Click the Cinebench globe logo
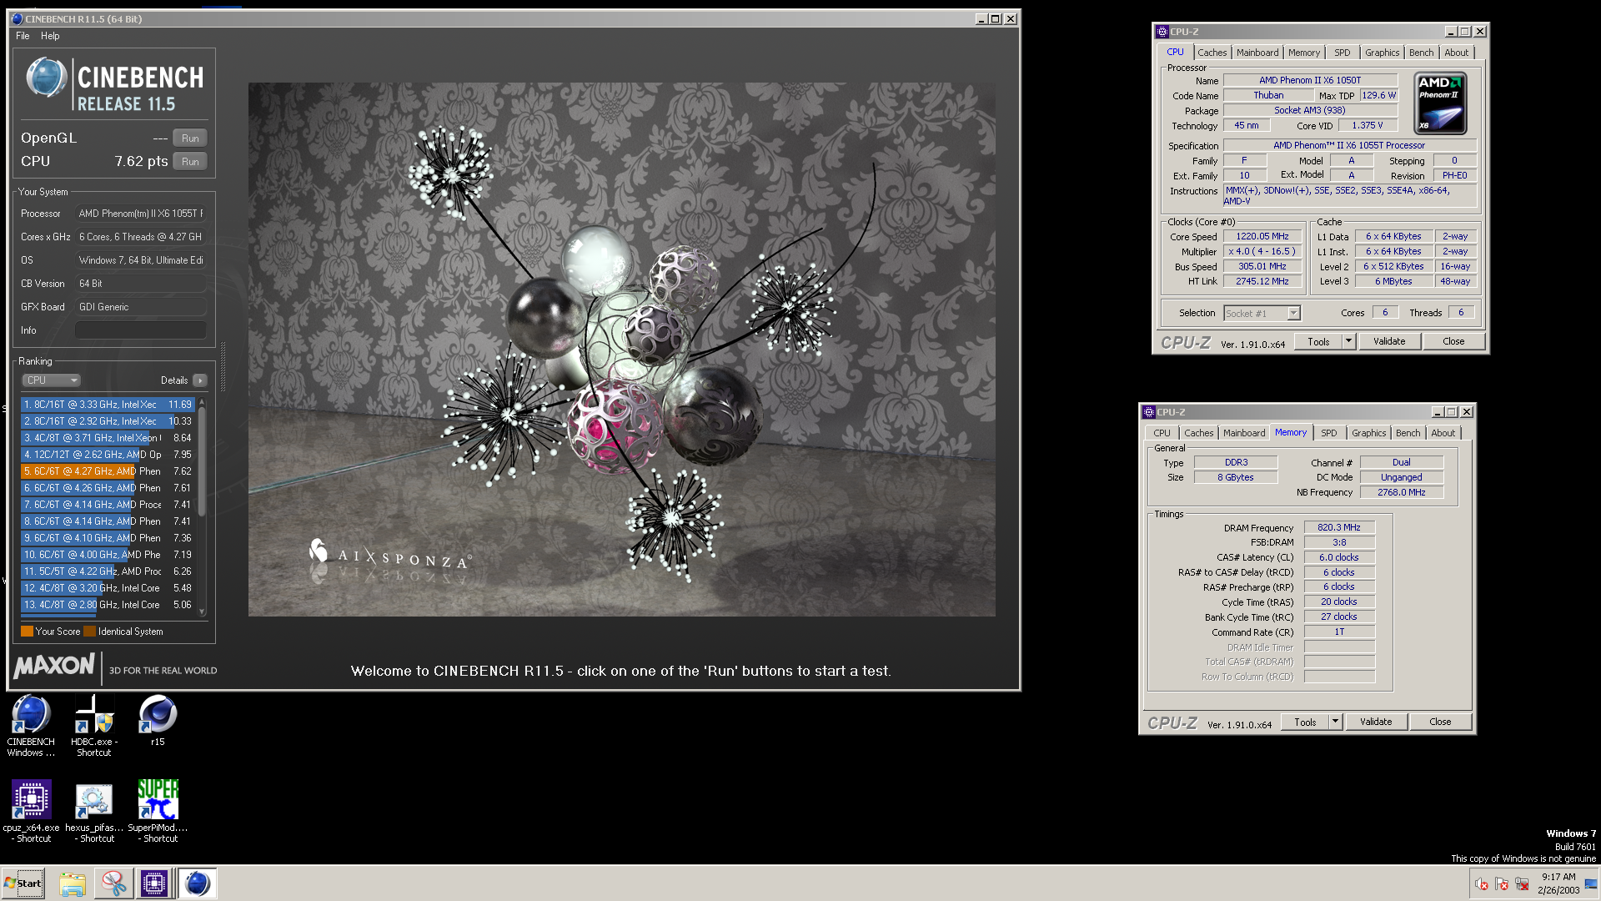Screen dimensions: 1601x901 [46, 78]
